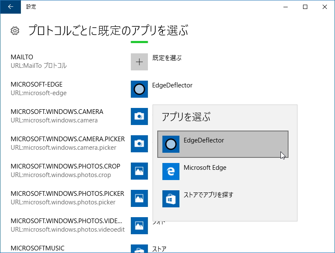Image resolution: width=335 pixels, height=253 pixels.
Task: Click 既定を選ぶ for the MAILTO protocol
Action: click(167, 58)
